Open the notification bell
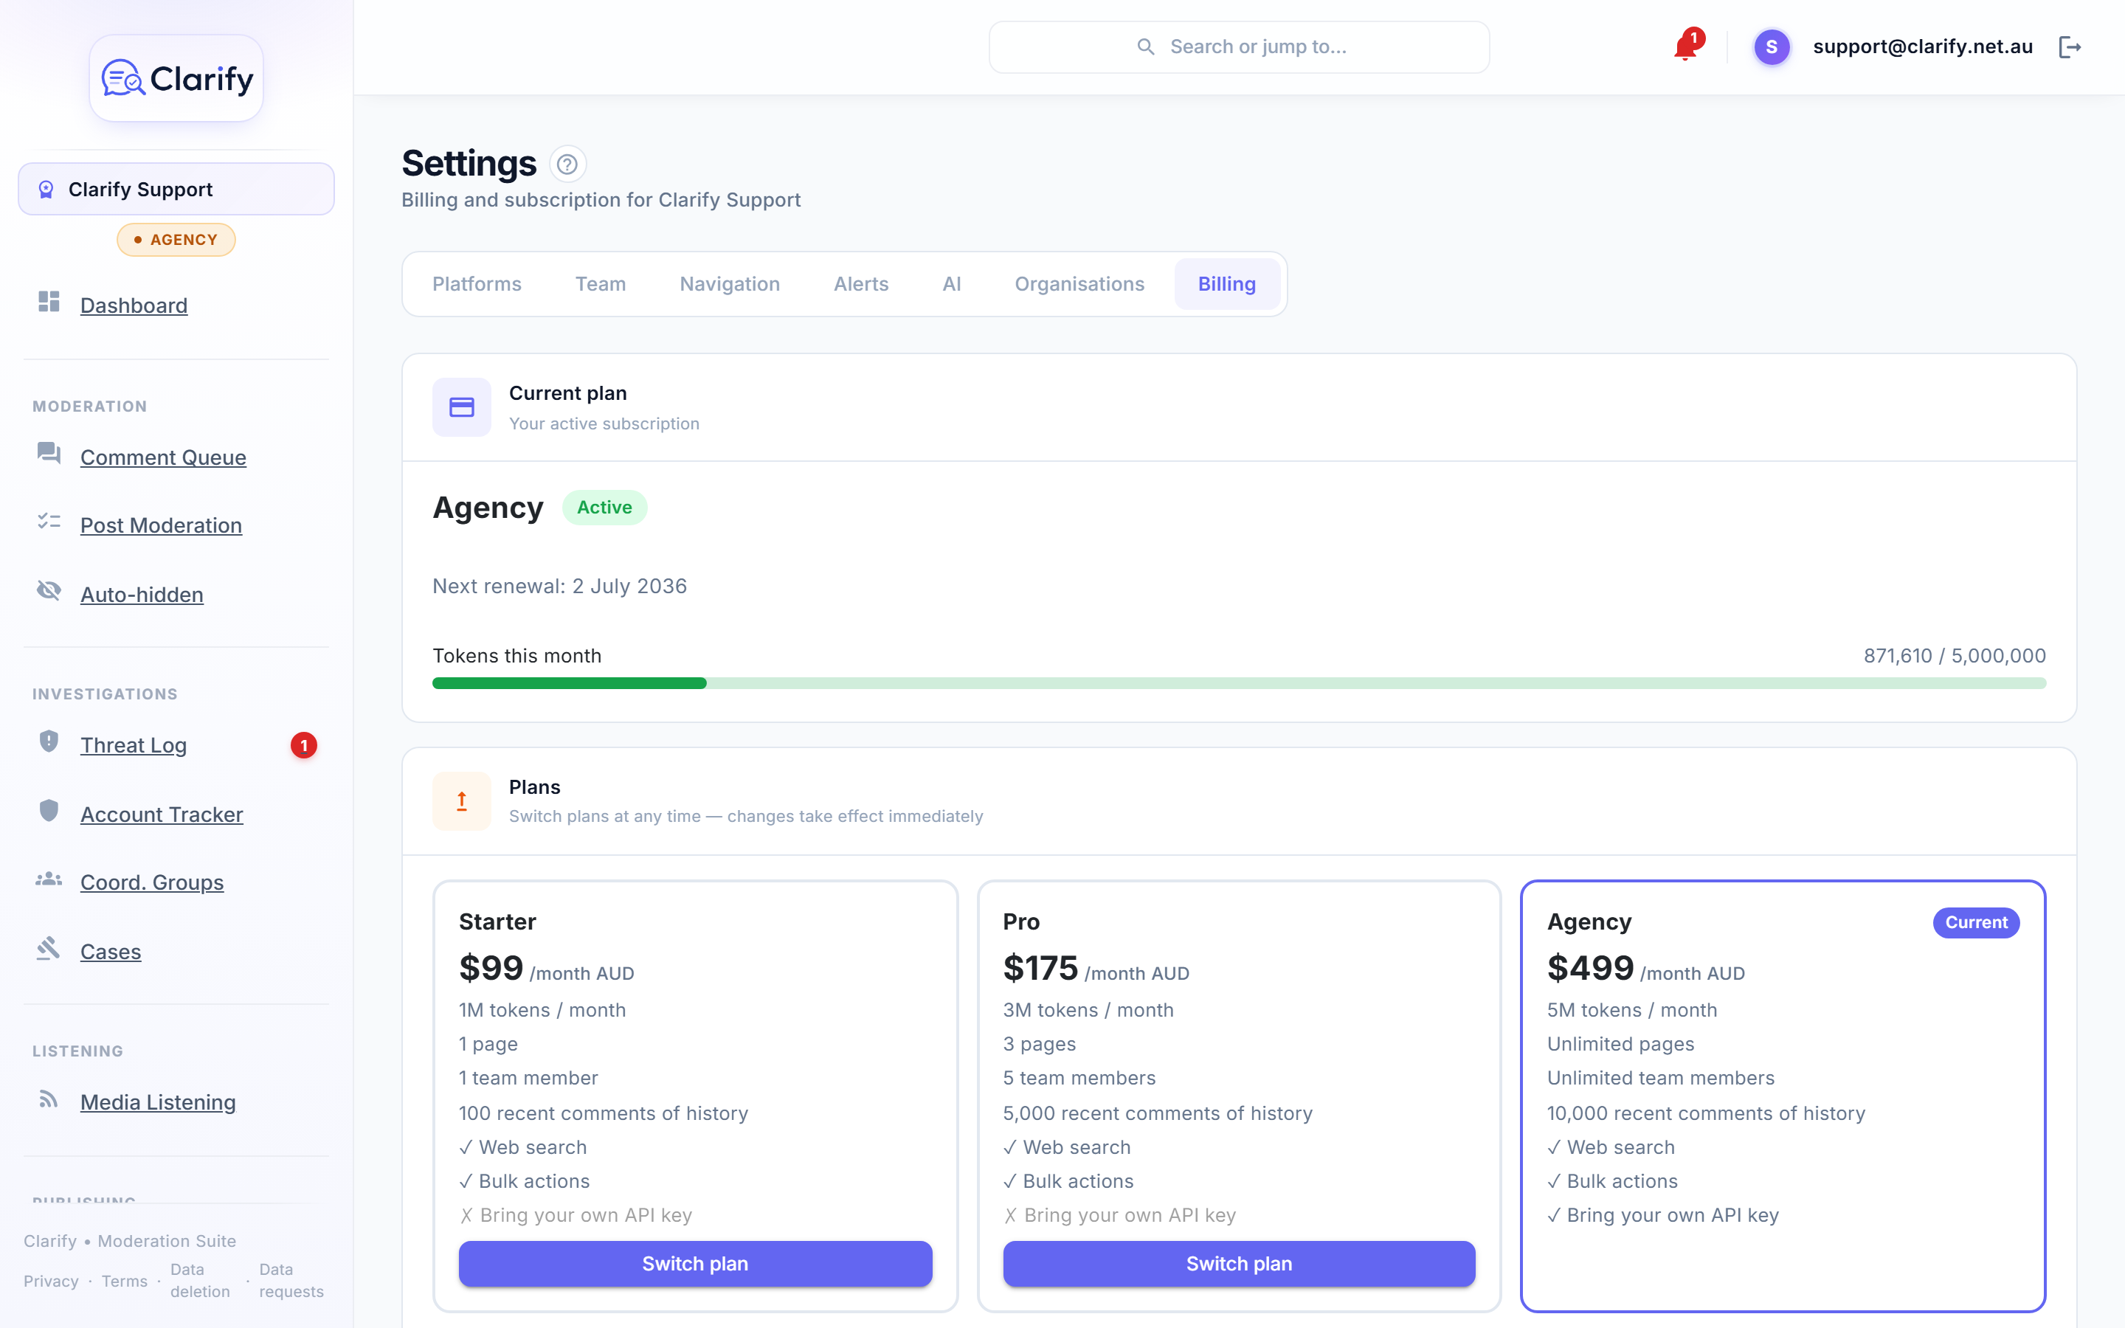Viewport: 2125px width, 1328px height. 1686,46
